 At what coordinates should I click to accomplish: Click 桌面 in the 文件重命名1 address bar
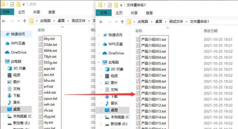[159, 22]
